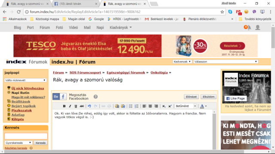Open Betűméret font size dropdown
Image resolution: width=275 pixels, height=154 pixels.
click(x=186, y=106)
